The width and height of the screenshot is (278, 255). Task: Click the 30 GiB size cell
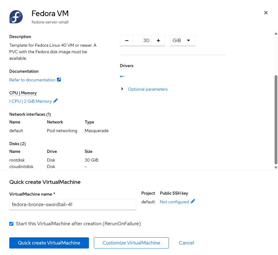click(91, 160)
